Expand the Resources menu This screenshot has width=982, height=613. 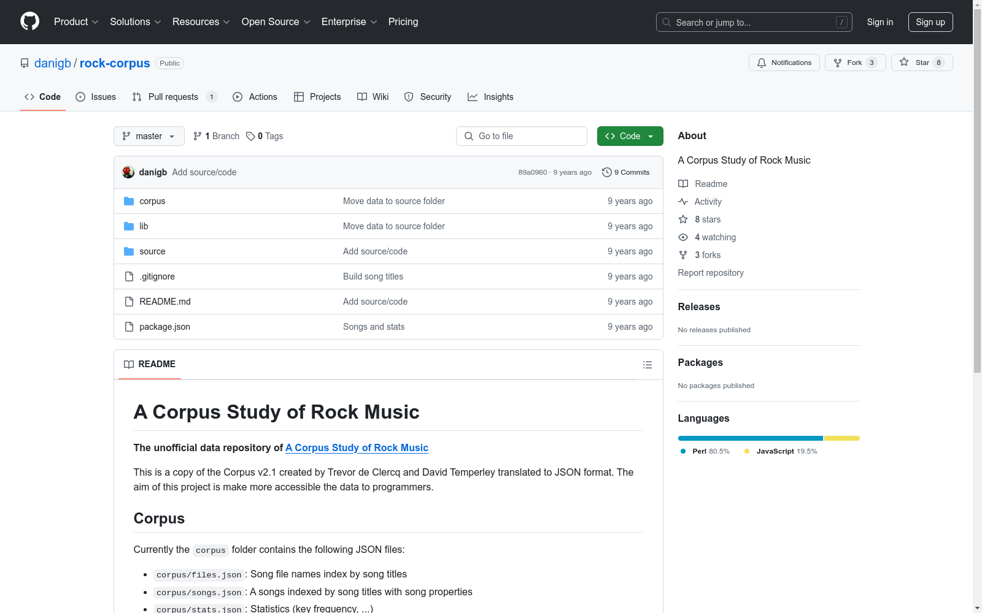pos(201,22)
